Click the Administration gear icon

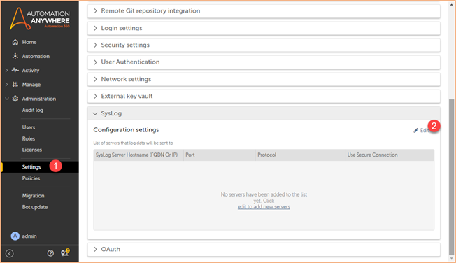tap(15, 99)
